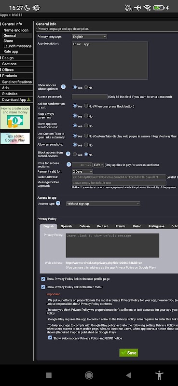Screen dimensions: 178x386
Task: Click the download arrow icon next to Download App
Action: pyautogui.click(x=28, y=99)
